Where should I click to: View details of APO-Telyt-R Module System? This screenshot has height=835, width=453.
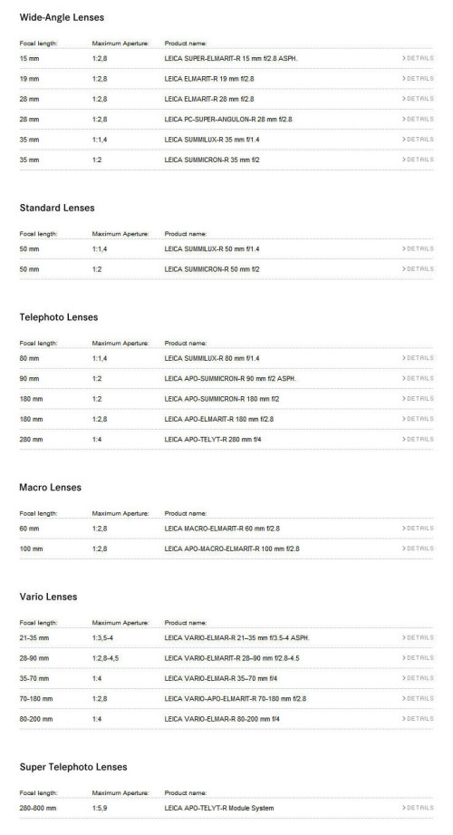point(418,808)
